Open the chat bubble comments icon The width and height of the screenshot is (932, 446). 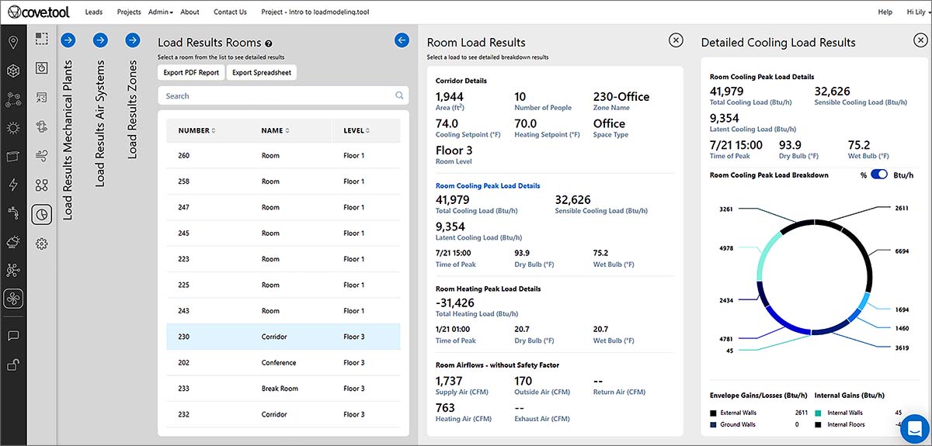[x=13, y=336]
